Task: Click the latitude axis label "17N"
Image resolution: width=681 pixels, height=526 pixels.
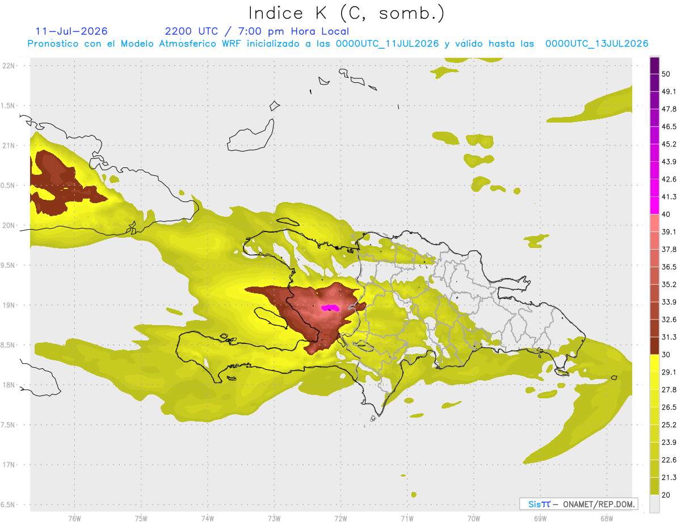Action: tap(9, 465)
